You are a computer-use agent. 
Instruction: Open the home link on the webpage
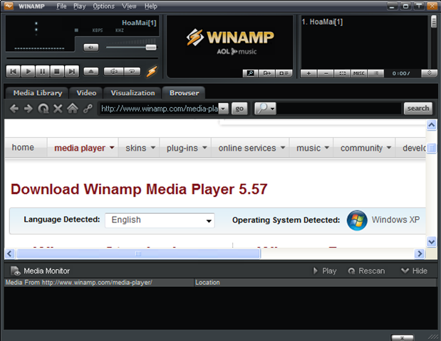(x=23, y=148)
